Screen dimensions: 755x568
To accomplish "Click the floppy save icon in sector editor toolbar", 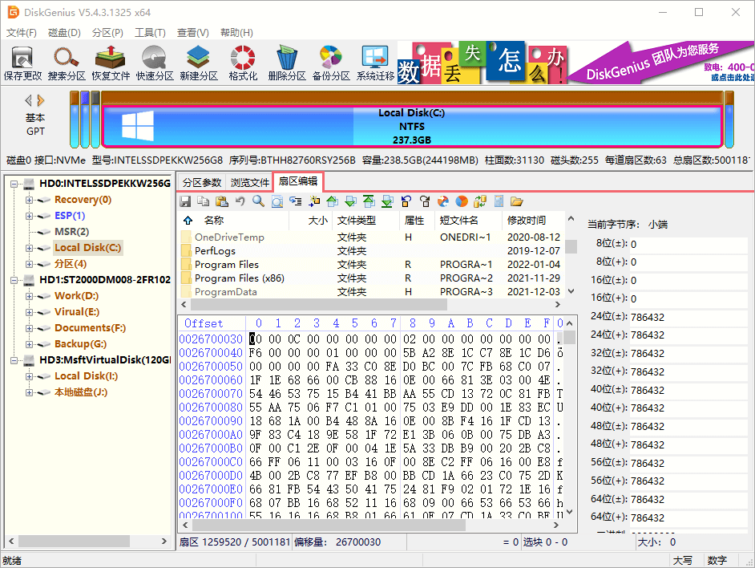I will (x=185, y=201).
